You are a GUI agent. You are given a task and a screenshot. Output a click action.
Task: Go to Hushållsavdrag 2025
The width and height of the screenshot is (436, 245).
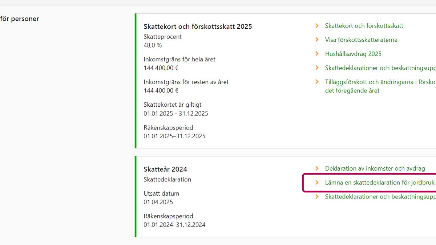[x=353, y=54]
